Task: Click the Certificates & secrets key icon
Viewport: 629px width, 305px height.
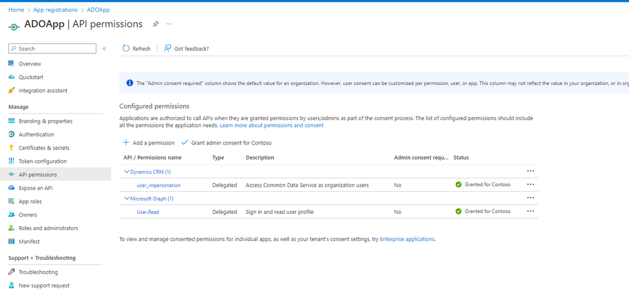Action: click(x=11, y=148)
